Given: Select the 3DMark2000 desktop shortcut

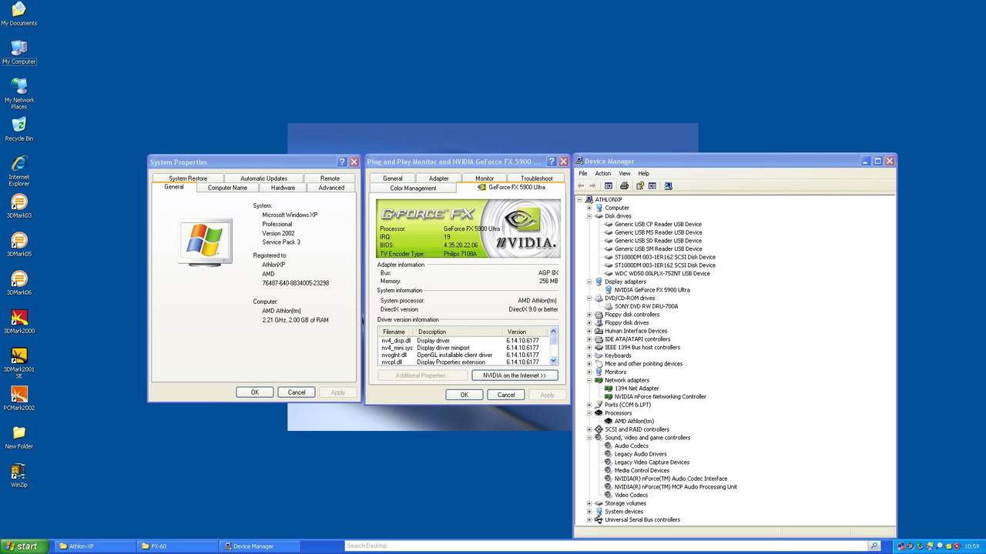Looking at the screenshot, I should pos(18,321).
